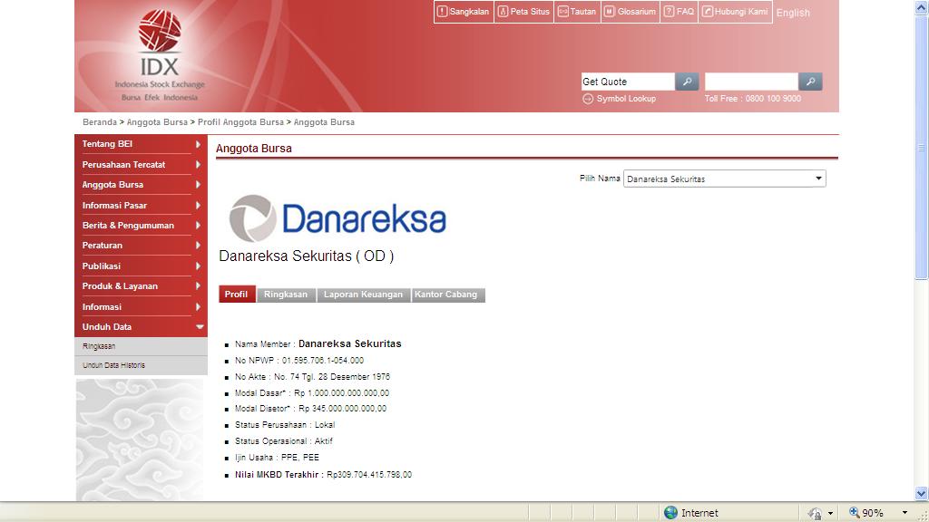929x522 pixels.
Task: Open the zoom level dropdown arrow
Action: [x=905, y=513]
